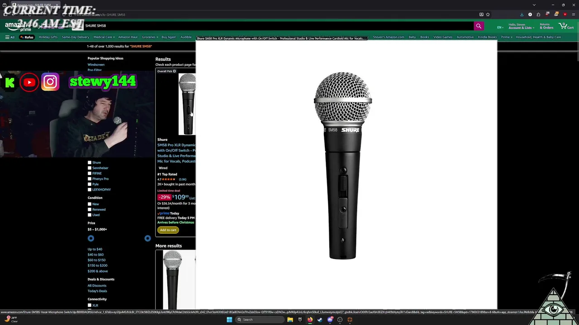Expand the Groceries dropdown

(x=149, y=37)
